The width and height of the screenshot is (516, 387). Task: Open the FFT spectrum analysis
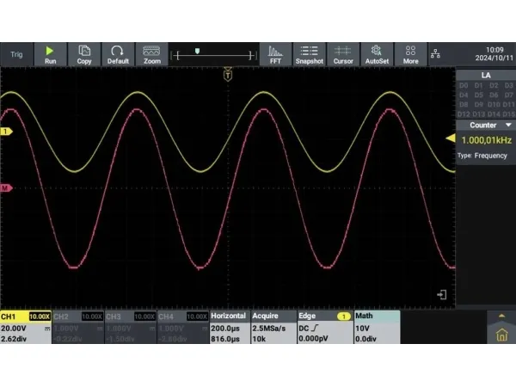point(275,54)
